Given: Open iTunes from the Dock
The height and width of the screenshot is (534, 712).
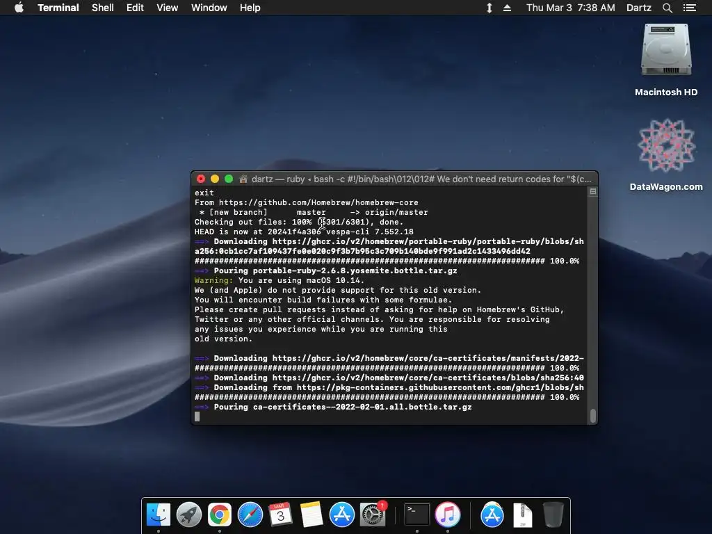Looking at the screenshot, I should pyautogui.click(x=448, y=515).
